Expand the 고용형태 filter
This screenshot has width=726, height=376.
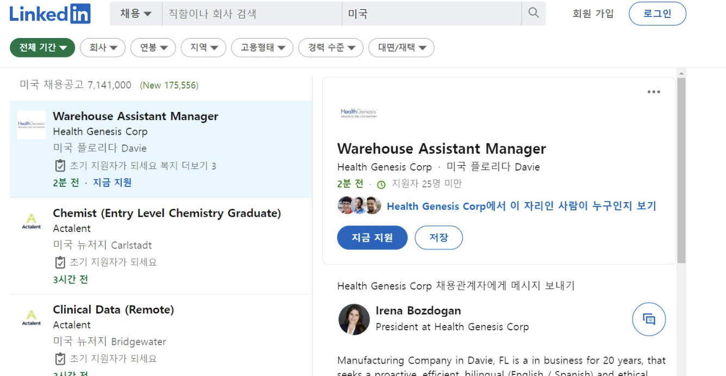pyautogui.click(x=262, y=48)
